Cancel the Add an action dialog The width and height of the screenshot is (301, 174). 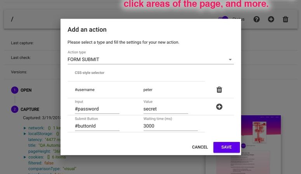pos(200,147)
